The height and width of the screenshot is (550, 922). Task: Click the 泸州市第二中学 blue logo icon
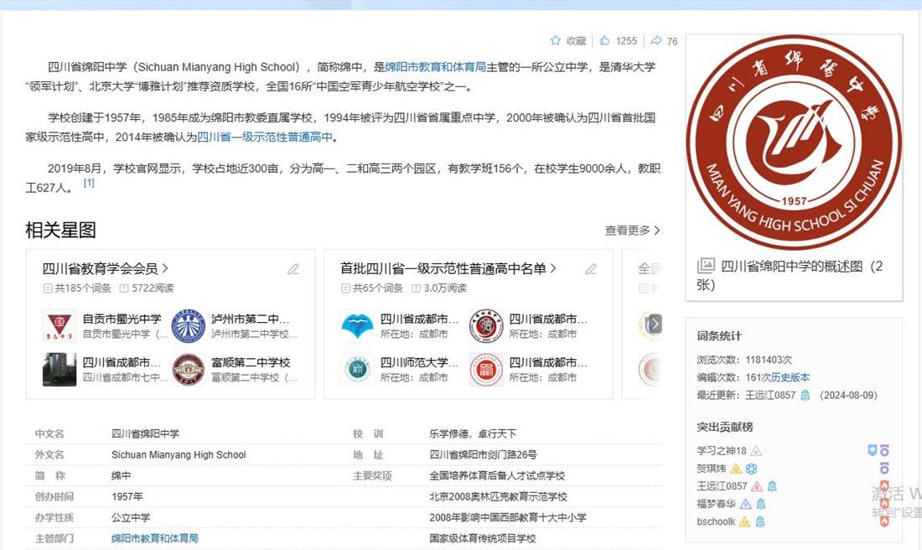[188, 326]
